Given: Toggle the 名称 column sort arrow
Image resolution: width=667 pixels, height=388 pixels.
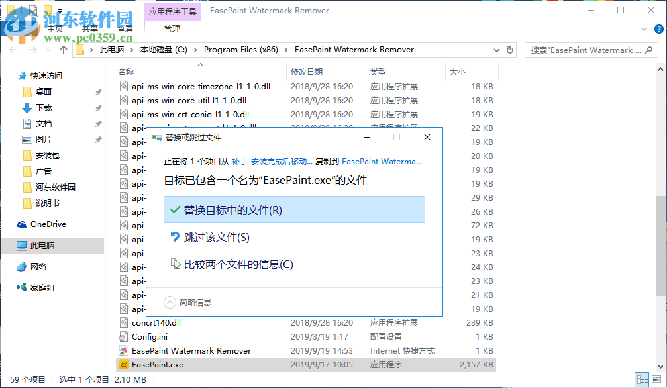Looking at the screenshot, I should [199, 64].
